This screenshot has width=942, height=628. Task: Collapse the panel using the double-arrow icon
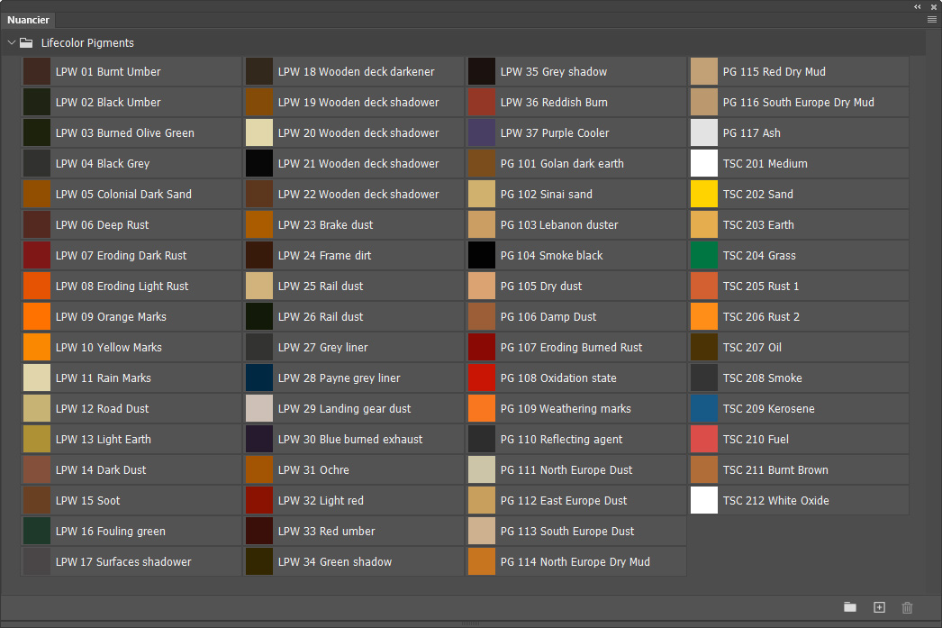[x=918, y=6]
